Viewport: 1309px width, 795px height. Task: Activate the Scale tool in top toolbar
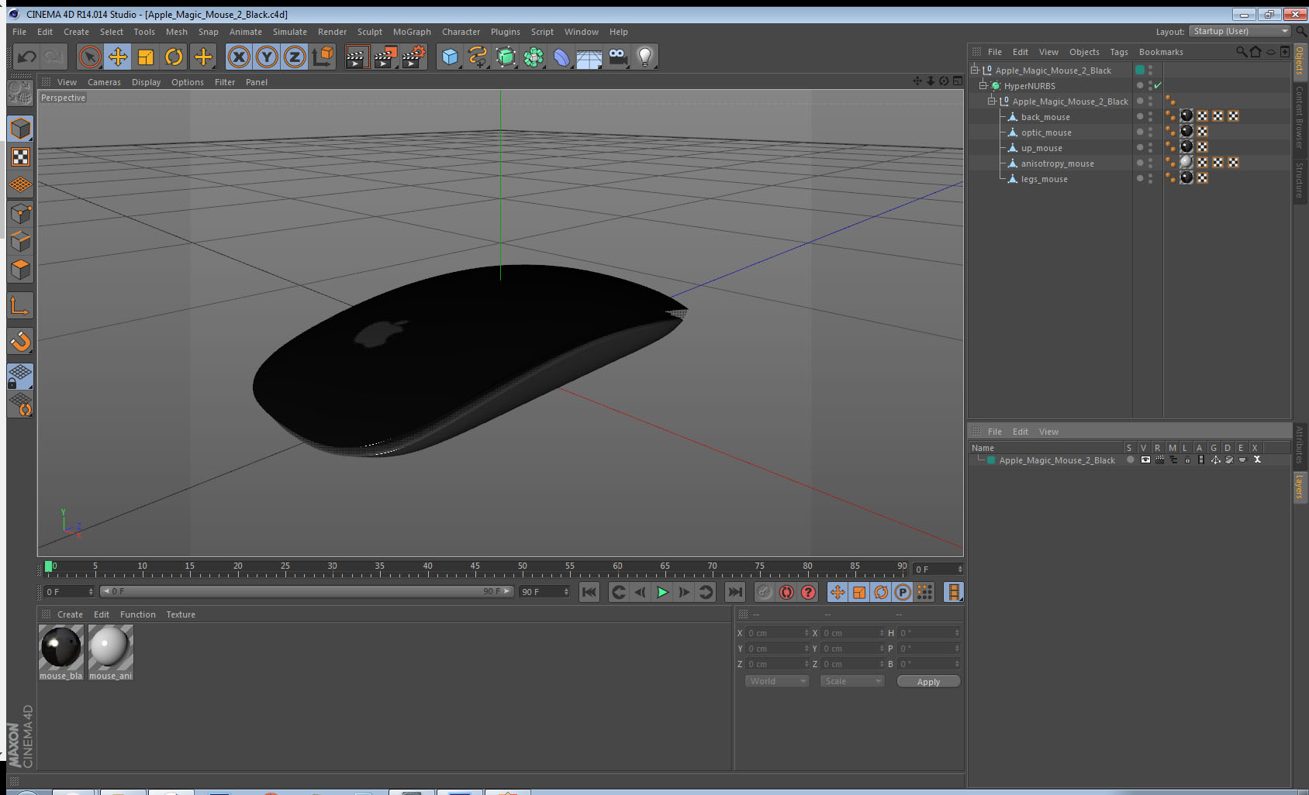click(x=146, y=57)
